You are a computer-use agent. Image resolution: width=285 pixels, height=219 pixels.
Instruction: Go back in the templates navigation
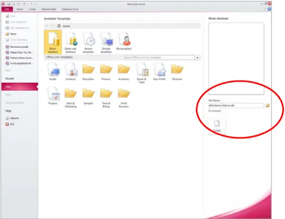point(47,26)
